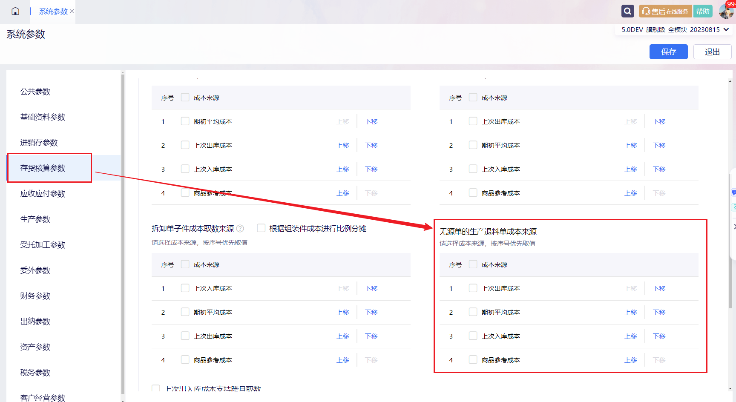Open 出纳参数 sidebar item
736x402 pixels.
coord(35,322)
